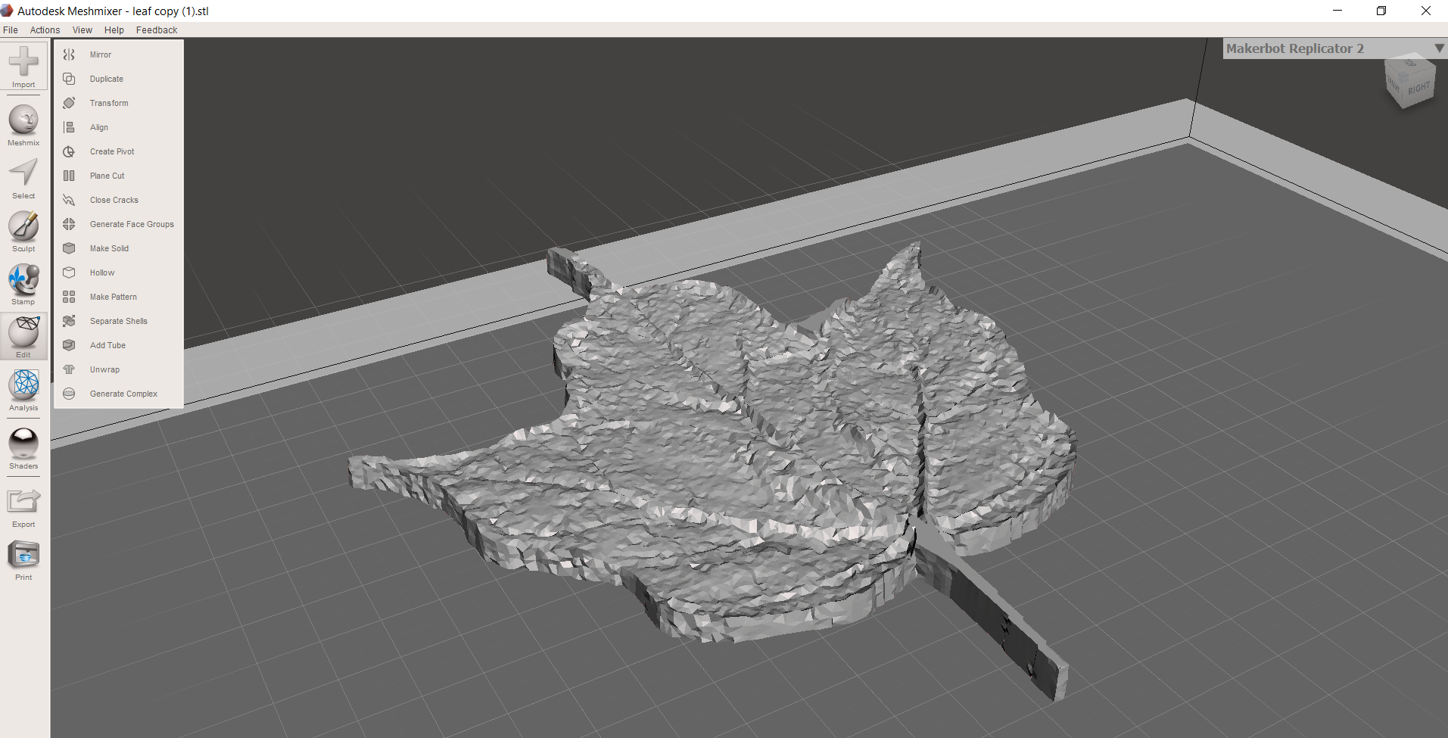Screen dimensions: 1448x738
Task: Activate the Select tool
Action: pyautogui.click(x=23, y=176)
